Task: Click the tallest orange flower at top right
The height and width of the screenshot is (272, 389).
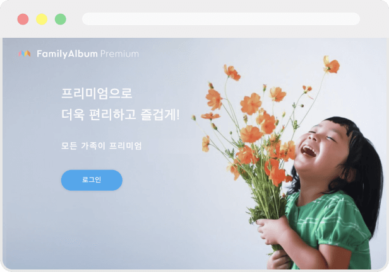Action: [332, 65]
